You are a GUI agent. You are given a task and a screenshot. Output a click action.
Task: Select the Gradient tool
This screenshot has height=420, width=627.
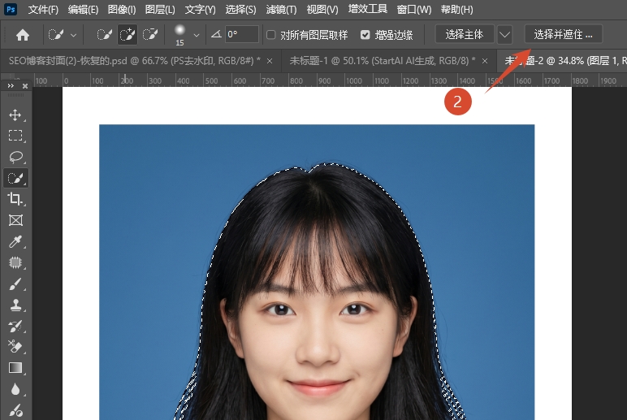tap(15, 368)
